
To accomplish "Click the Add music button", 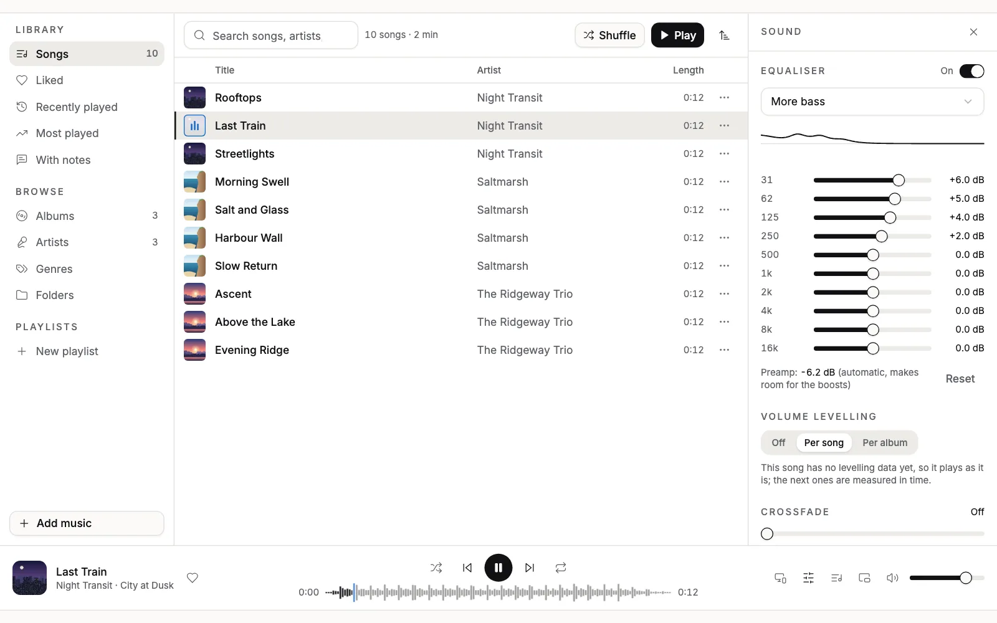I will 87,523.
